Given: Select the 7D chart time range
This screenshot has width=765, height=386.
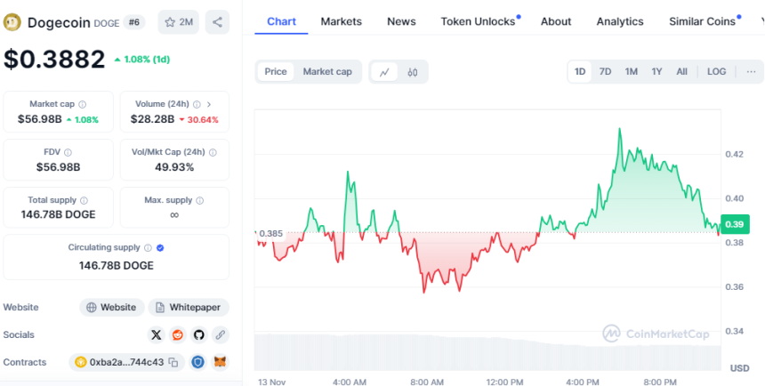Looking at the screenshot, I should [x=605, y=71].
